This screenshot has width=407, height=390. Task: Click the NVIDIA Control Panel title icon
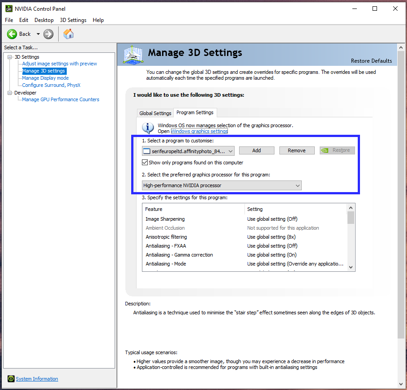[9, 9]
